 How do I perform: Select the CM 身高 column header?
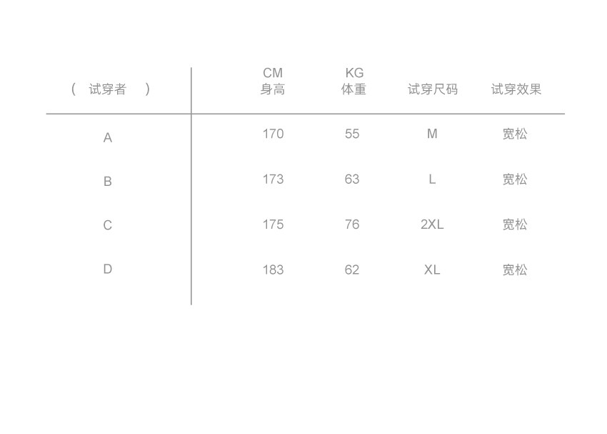[273, 82]
